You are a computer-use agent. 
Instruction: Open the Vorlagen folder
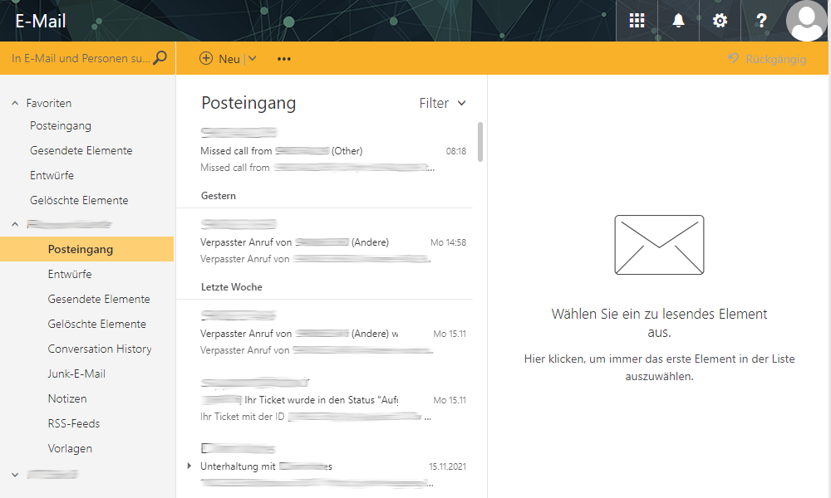[x=70, y=448]
